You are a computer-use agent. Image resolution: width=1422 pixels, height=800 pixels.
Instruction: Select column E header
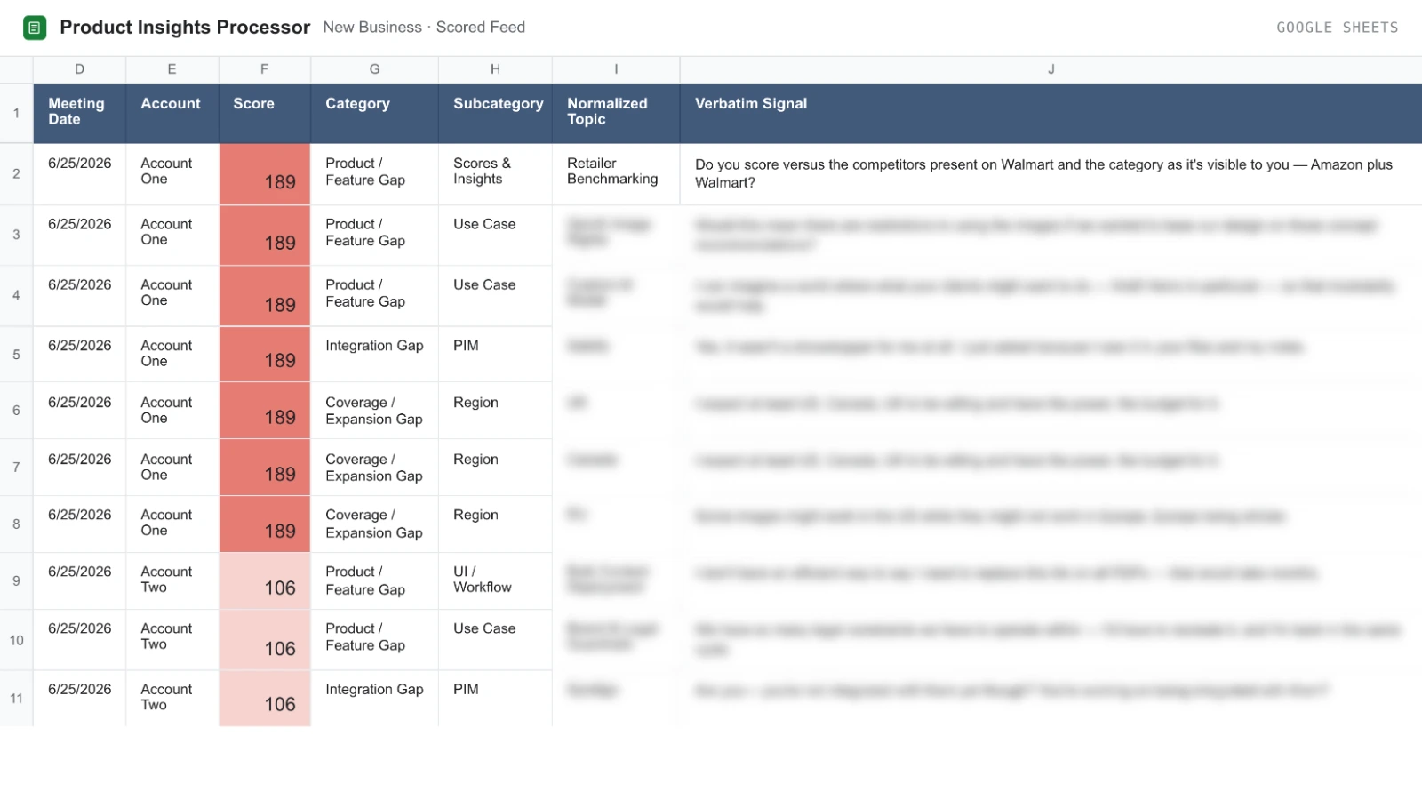(x=172, y=69)
